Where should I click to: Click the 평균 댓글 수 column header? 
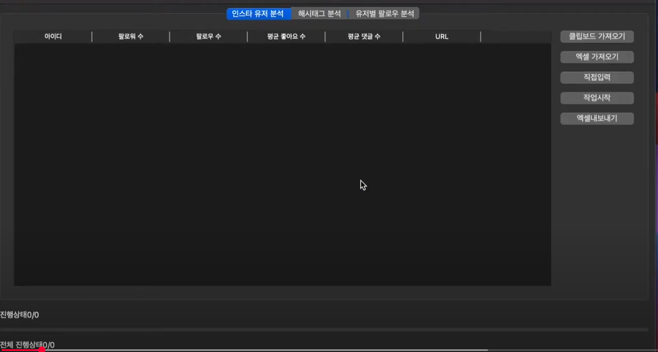(364, 37)
